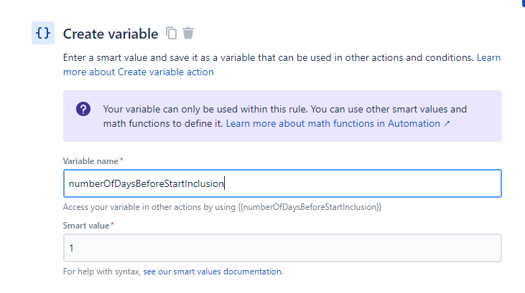The width and height of the screenshot is (525, 293).
Task: Open the smart values documentation link
Action: coord(213,272)
